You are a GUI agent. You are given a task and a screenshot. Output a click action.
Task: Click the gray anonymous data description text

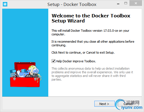tap(92, 74)
